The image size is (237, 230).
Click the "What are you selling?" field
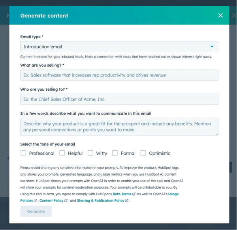(x=119, y=75)
